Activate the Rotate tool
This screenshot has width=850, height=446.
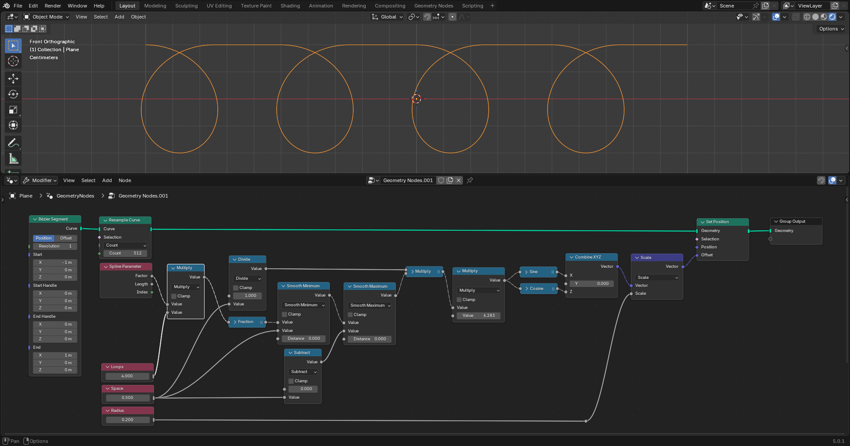[13, 94]
